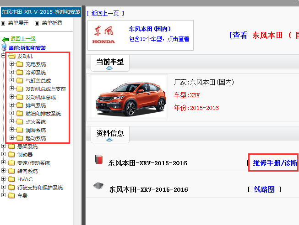
Task: Click the 点火系统 folder icon
Action: point(20,121)
